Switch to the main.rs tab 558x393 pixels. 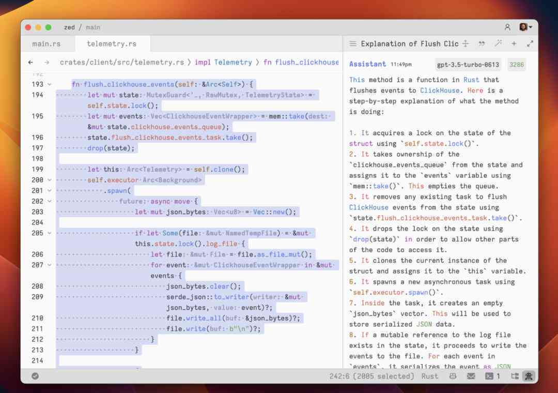(x=47, y=44)
